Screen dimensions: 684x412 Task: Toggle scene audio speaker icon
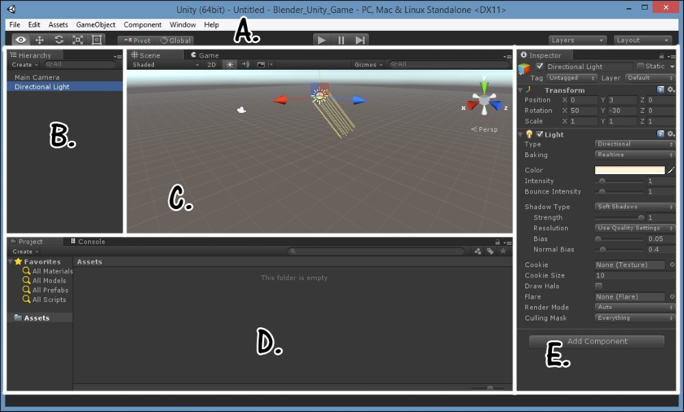coord(246,64)
